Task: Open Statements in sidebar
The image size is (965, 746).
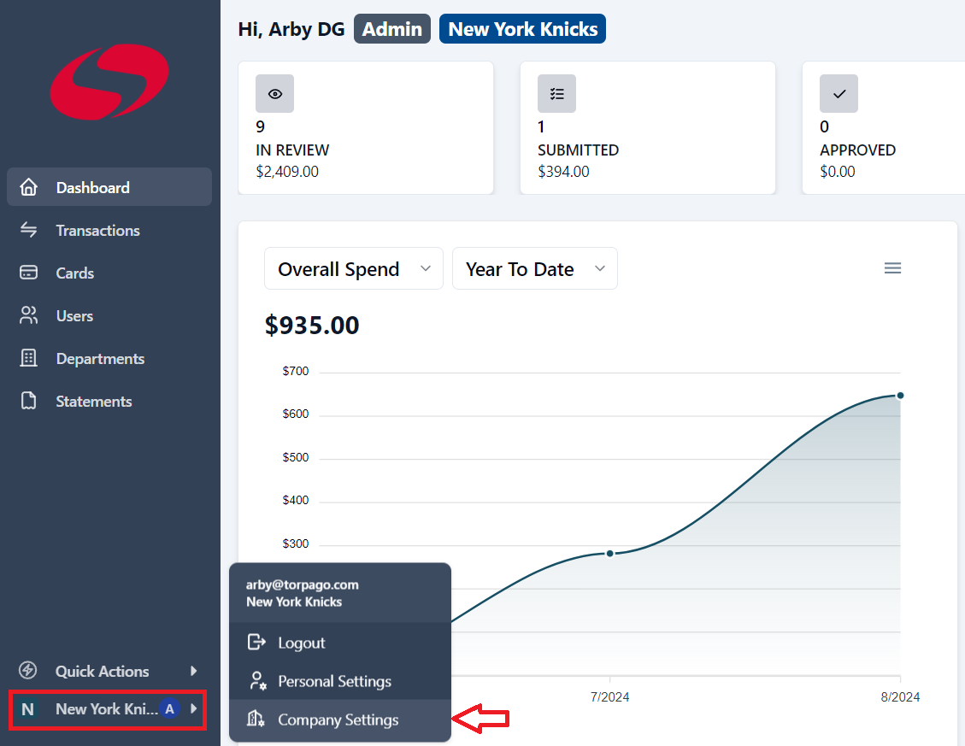Action: pos(109,401)
